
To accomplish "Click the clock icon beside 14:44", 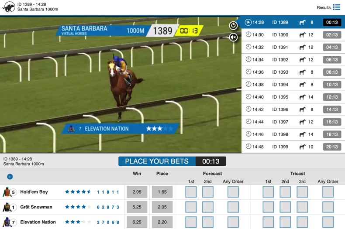I will point(248,122).
